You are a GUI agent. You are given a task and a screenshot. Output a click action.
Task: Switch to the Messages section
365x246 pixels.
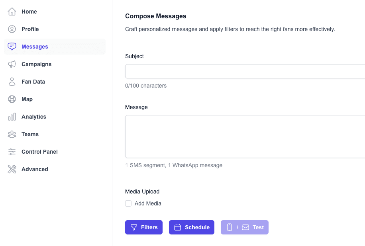coord(35,47)
